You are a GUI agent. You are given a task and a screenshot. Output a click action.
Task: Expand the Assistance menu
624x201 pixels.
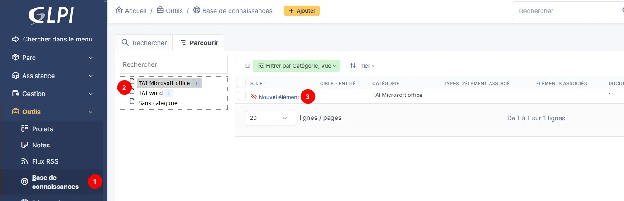(52, 76)
